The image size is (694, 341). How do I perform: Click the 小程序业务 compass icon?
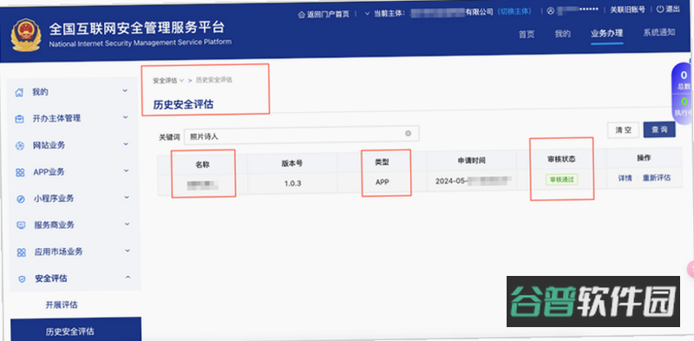[20, 199]
